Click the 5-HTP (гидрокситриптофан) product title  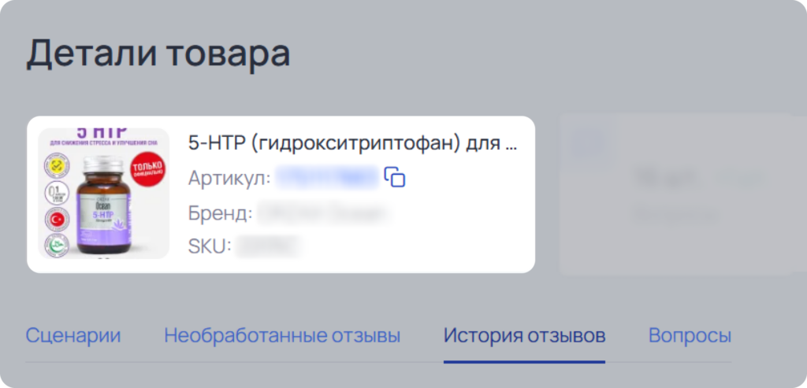coord(352,143)
